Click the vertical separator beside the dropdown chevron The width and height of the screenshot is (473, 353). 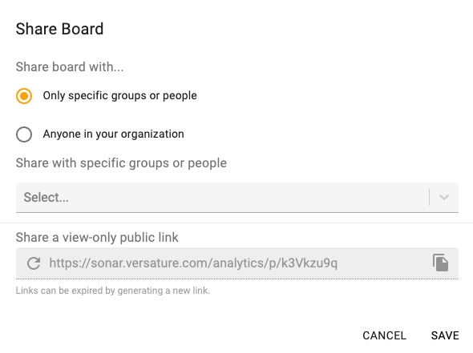tap(429, 198)
